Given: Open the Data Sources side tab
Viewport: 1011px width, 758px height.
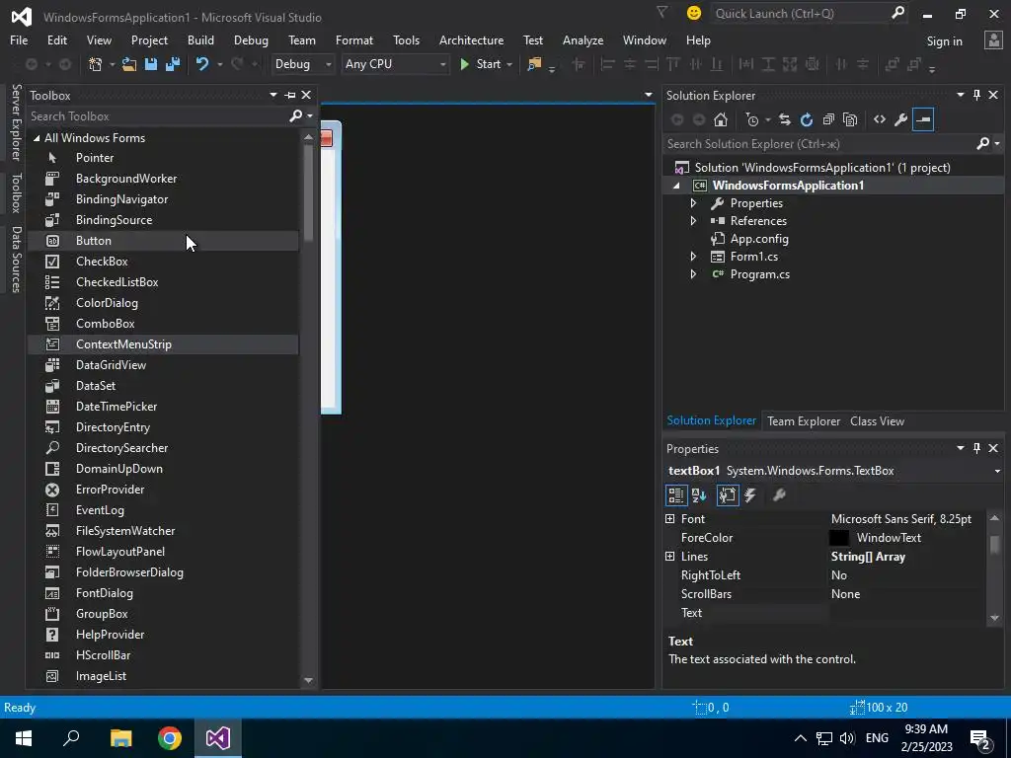Looking at the screenshot, I should pos(17,260).
